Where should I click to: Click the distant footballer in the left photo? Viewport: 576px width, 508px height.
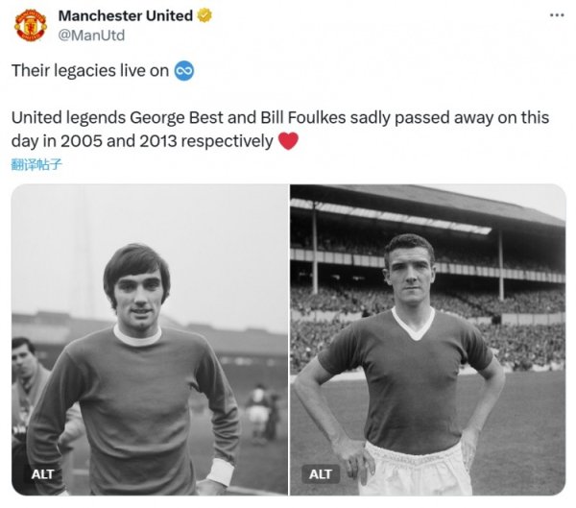point(257,408)
